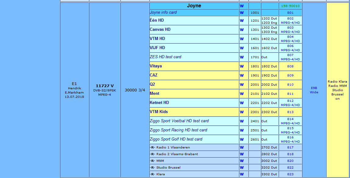Select the 11727 V frequency text
The width and height of the screenshot is (350, 178).
(105, 86)
